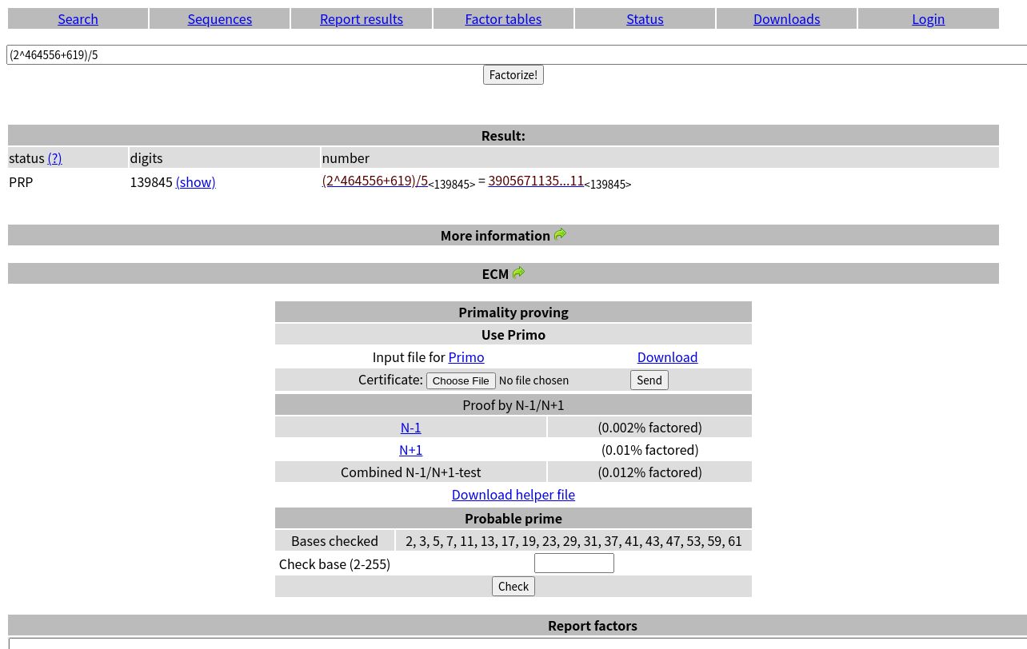Select the '(0.01% factored)' N+1 value
Viewport: 1027px width, 649px height.
coord(649,450)
